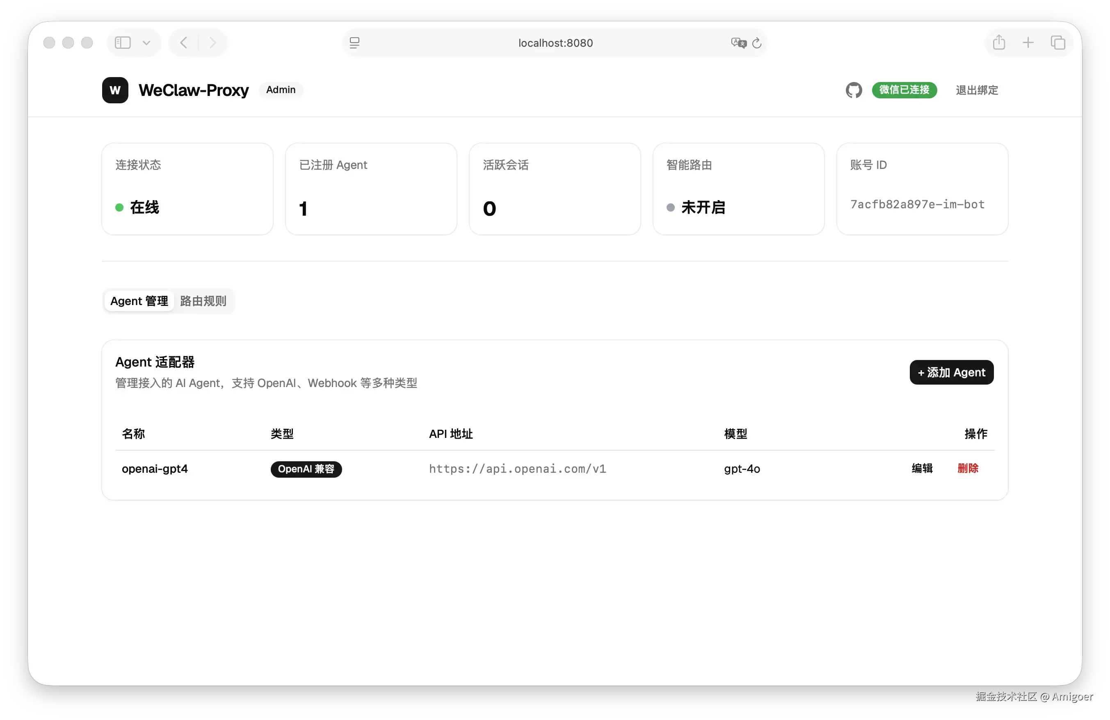The image size is (1110, 720).
Task: Click the address bar showing localhost:8080
Action: click(555, 42)
